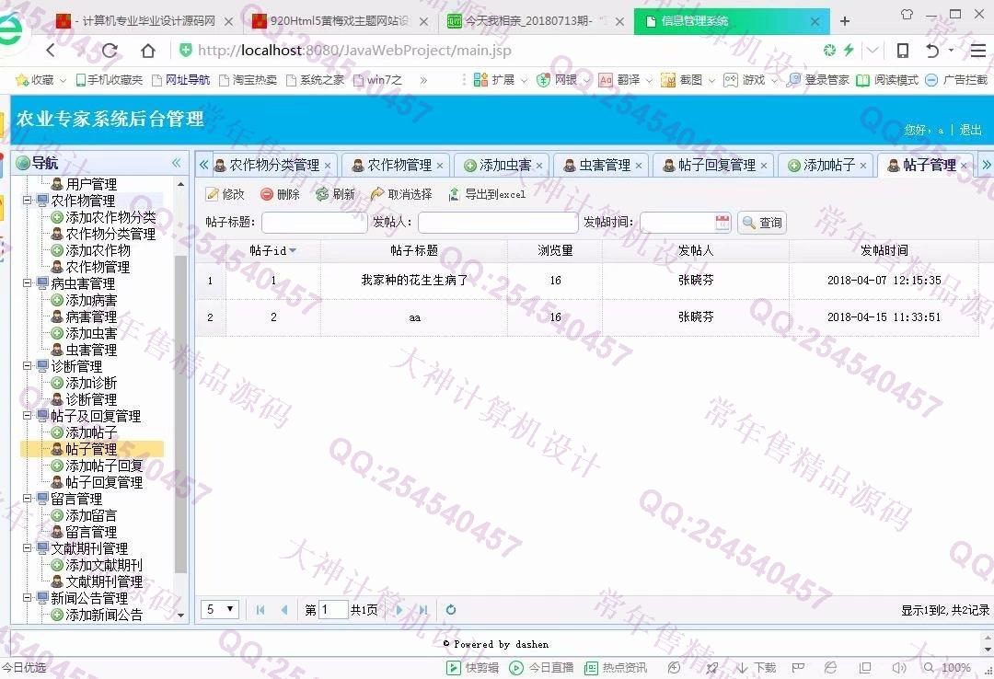
Task: Click the 帖子标题 column header
Action: coord(414,250)
